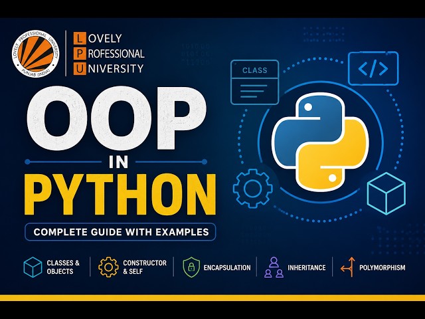This screenshot has width=425, height=319.
Task: Click the Classes & Objects label
Action: 63,267
